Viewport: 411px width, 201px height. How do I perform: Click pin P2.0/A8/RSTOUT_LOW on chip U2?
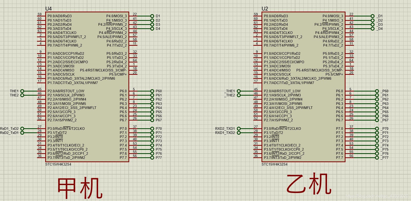(282, 91)
